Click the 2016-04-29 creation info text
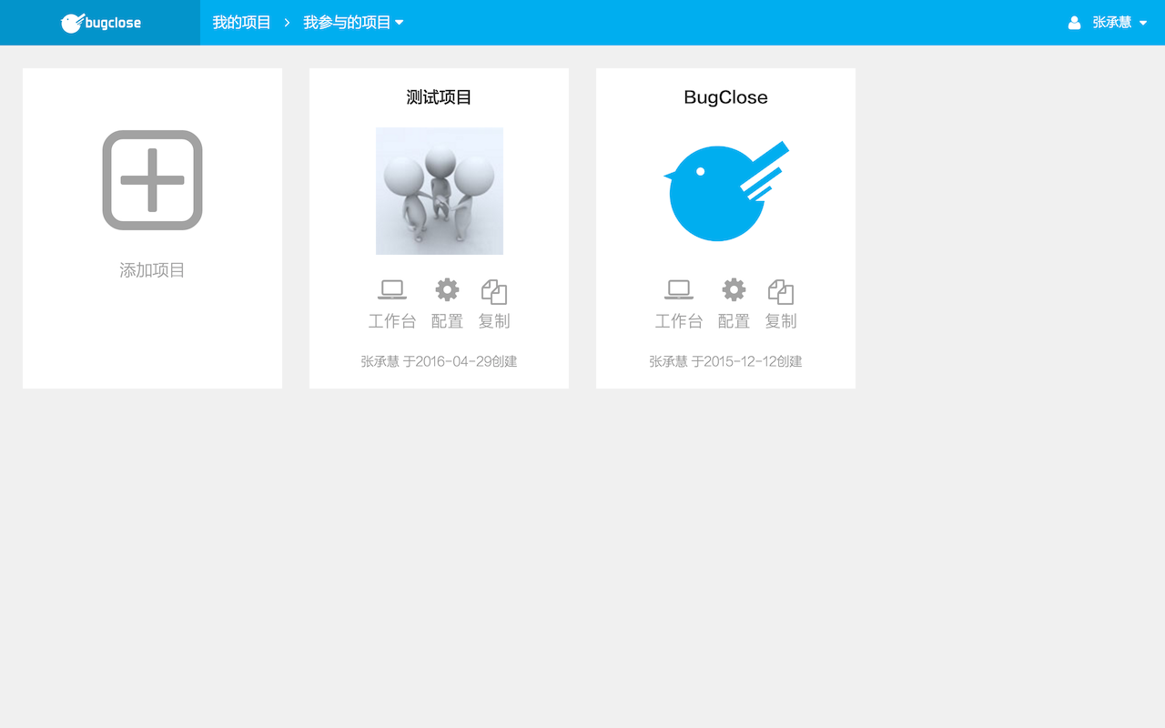 pyautogui.click(x=439, y=361)
